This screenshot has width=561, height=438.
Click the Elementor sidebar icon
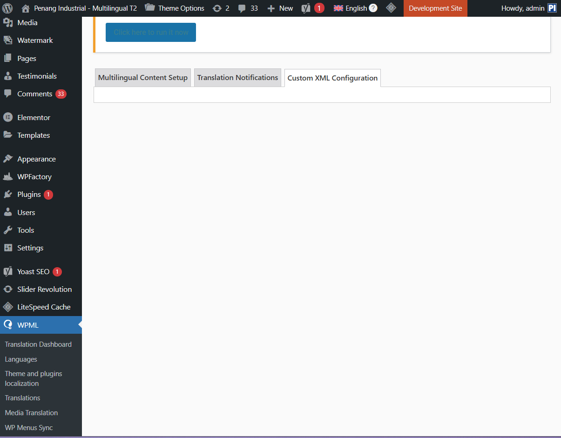click(8, 117)
